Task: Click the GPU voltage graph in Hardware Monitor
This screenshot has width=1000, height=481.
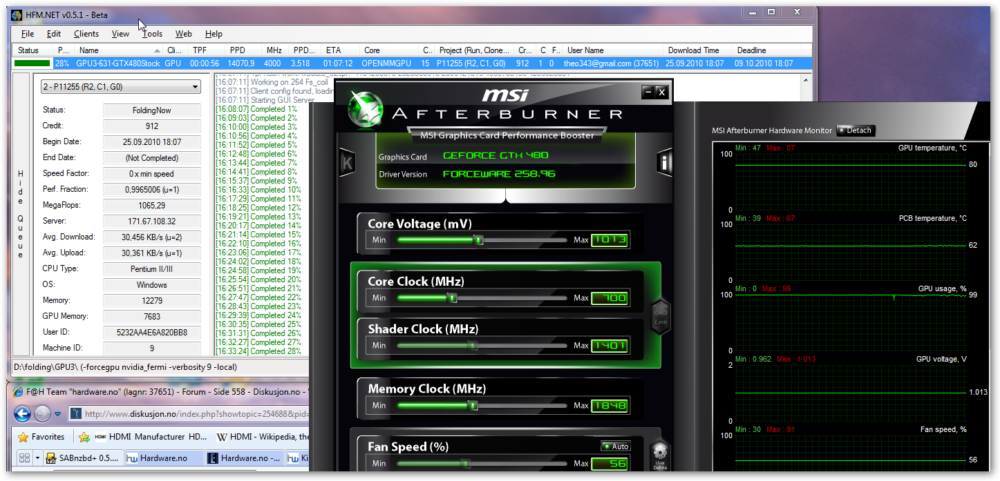Action: 851,393
